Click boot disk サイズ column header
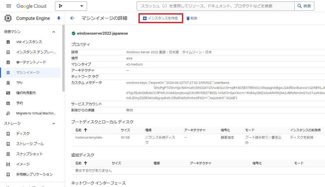 [x=125, y=130]
